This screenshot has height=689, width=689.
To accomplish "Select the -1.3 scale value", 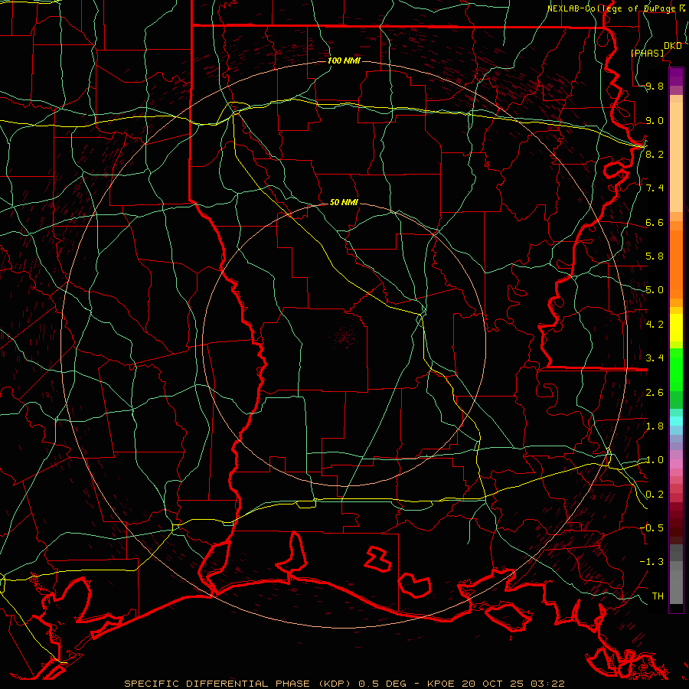I will pos(651,562).
